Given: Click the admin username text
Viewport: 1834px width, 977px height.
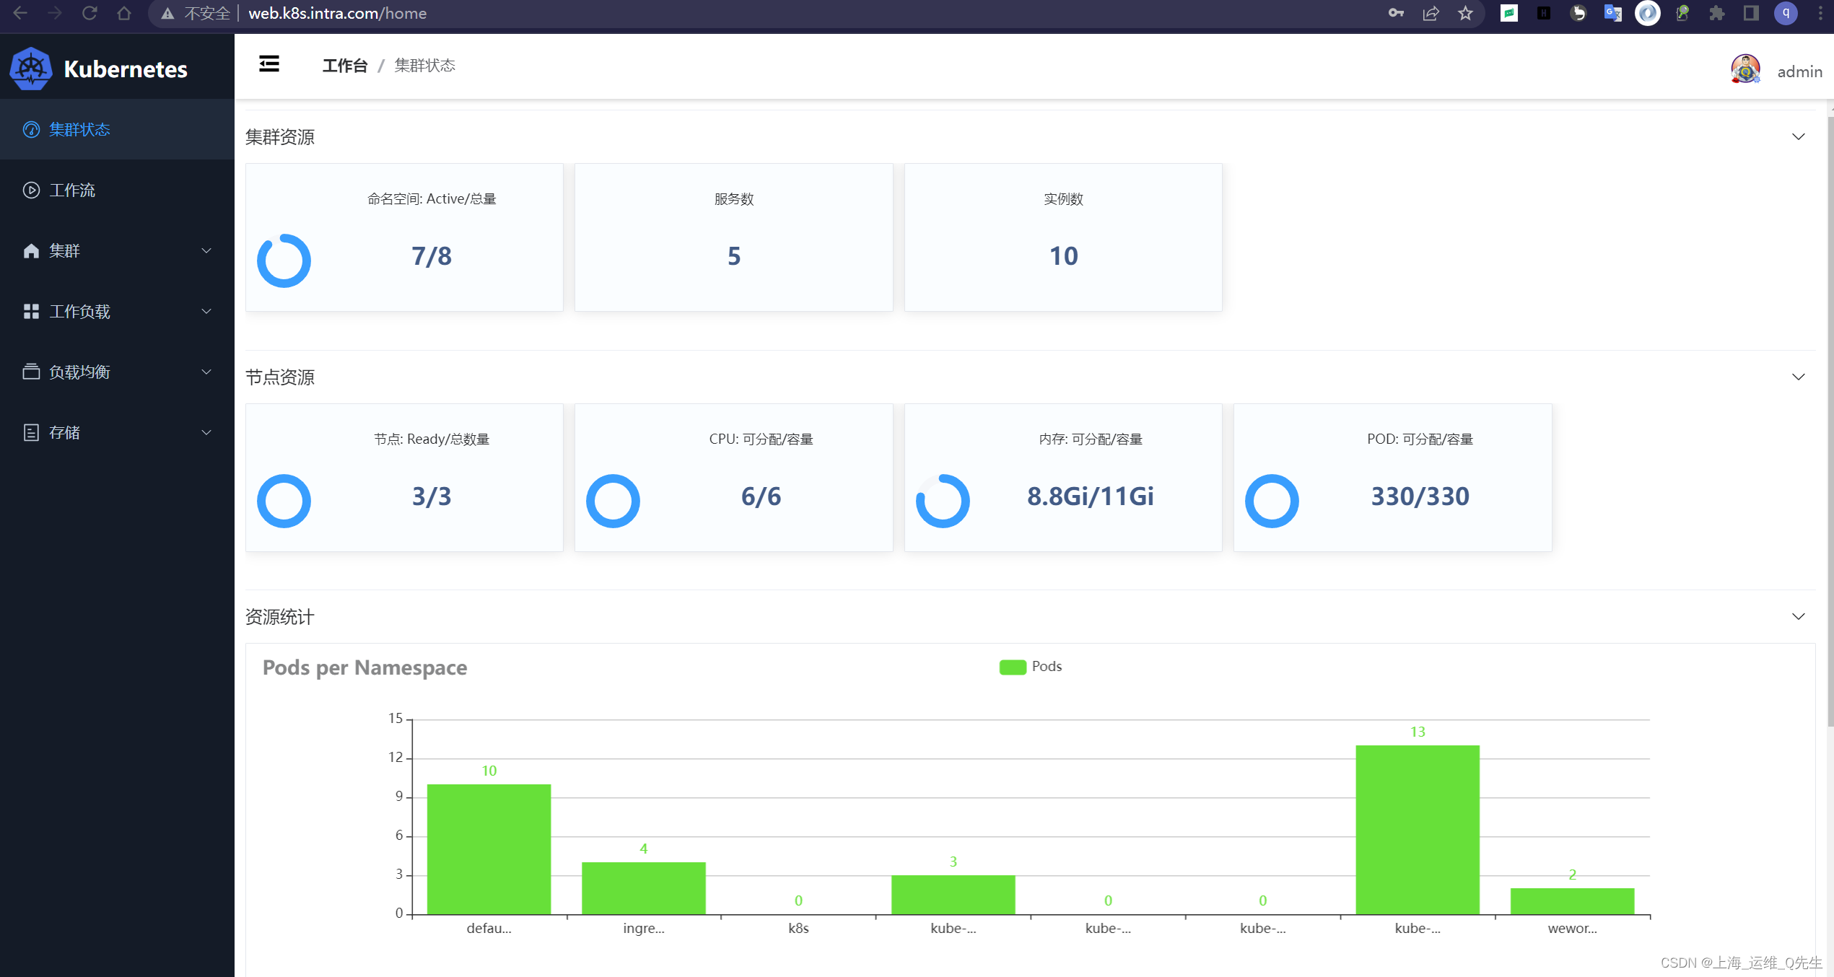Looking at the screenshot, I should click(x=1799, y=71).
